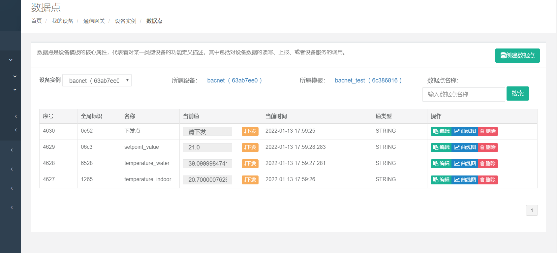Viewport: 557px width, 253px height.
Task: Go to 首页 breadcrumb
Action: [36, 21]
